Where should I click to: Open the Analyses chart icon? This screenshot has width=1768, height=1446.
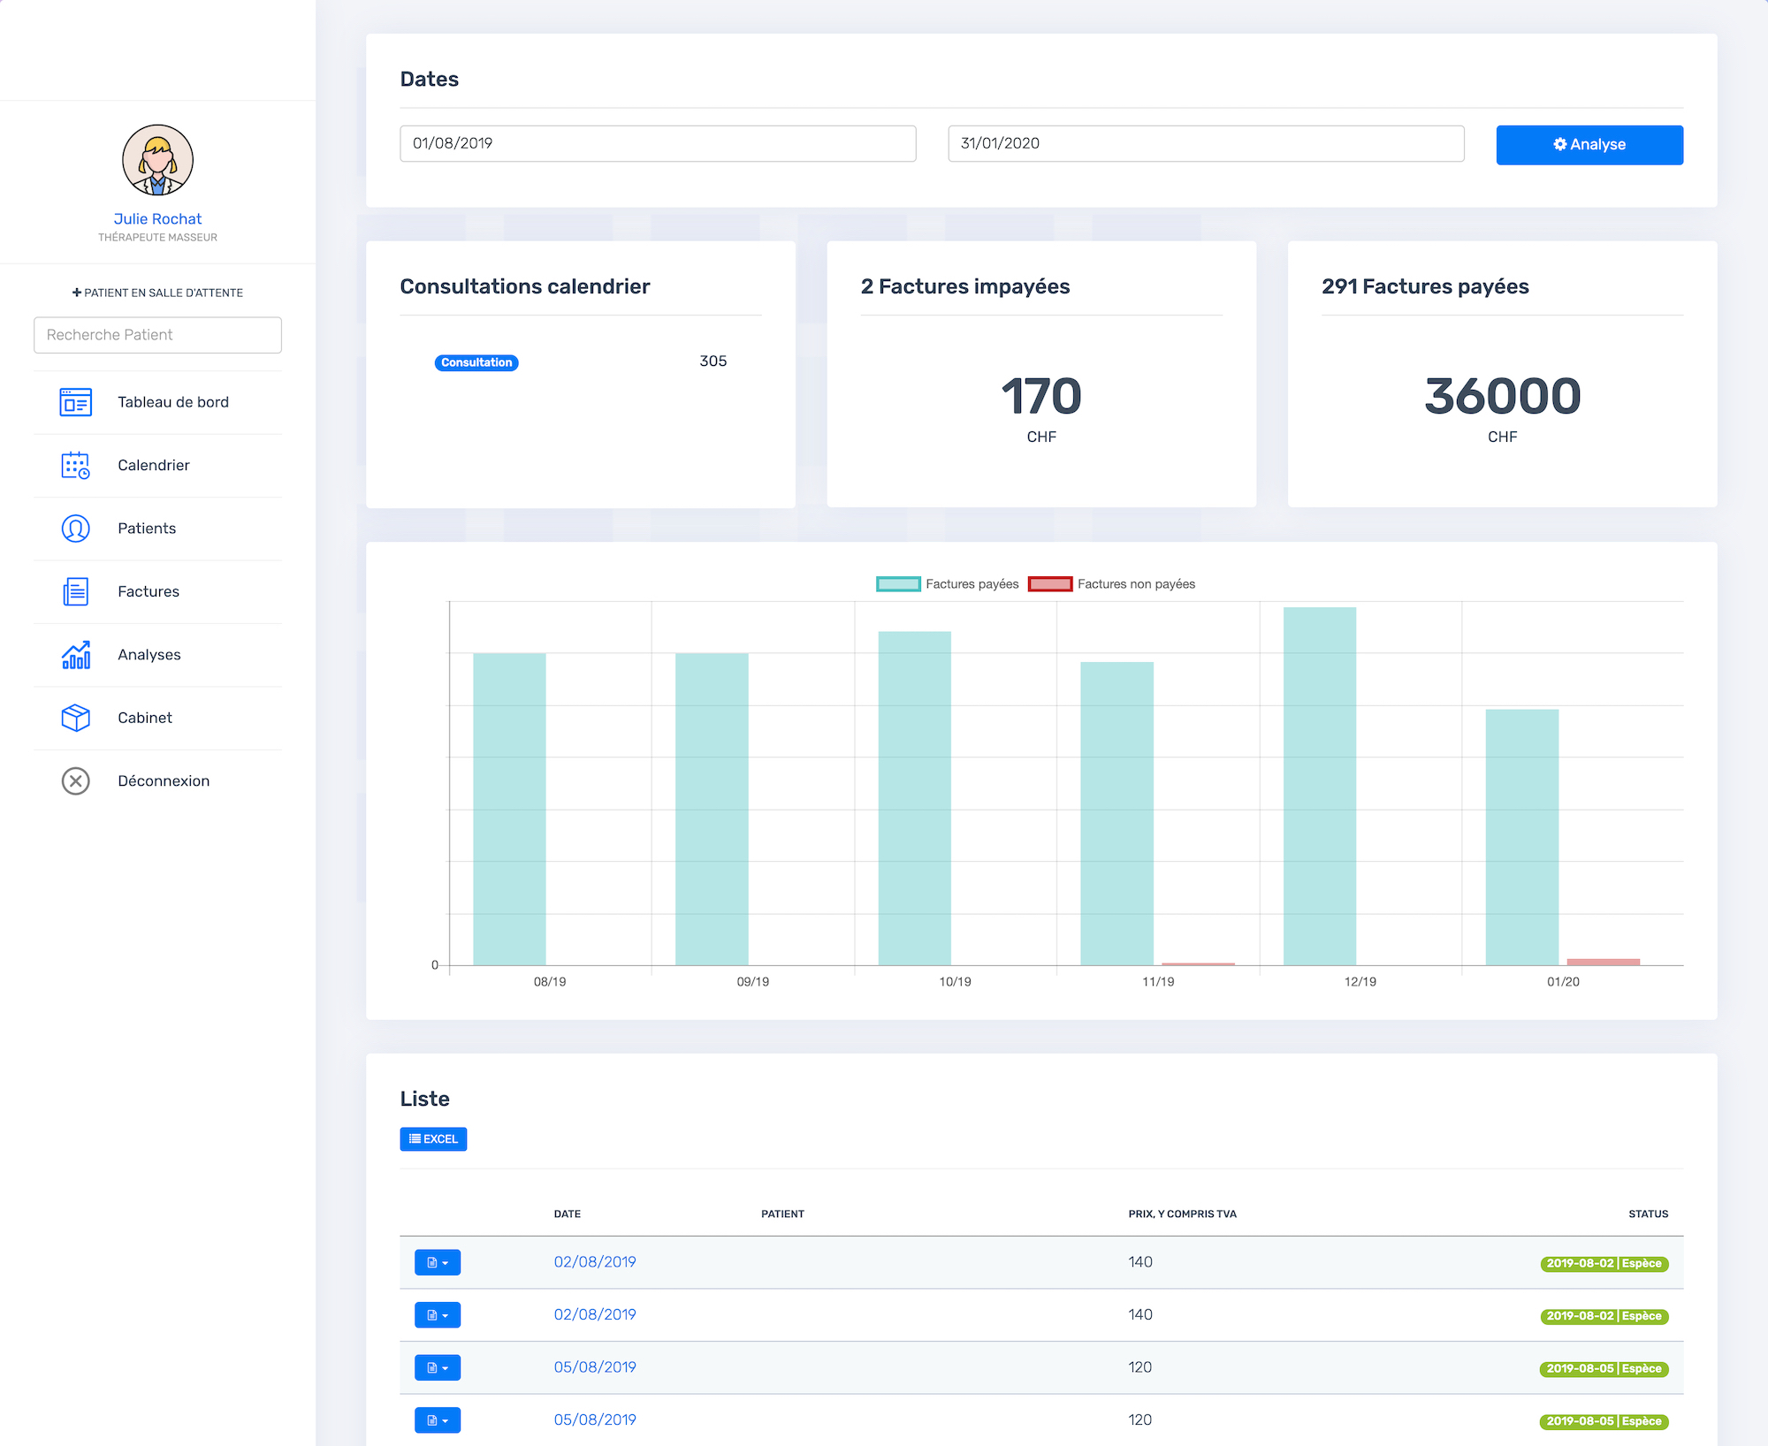click(x=75, y=655)
